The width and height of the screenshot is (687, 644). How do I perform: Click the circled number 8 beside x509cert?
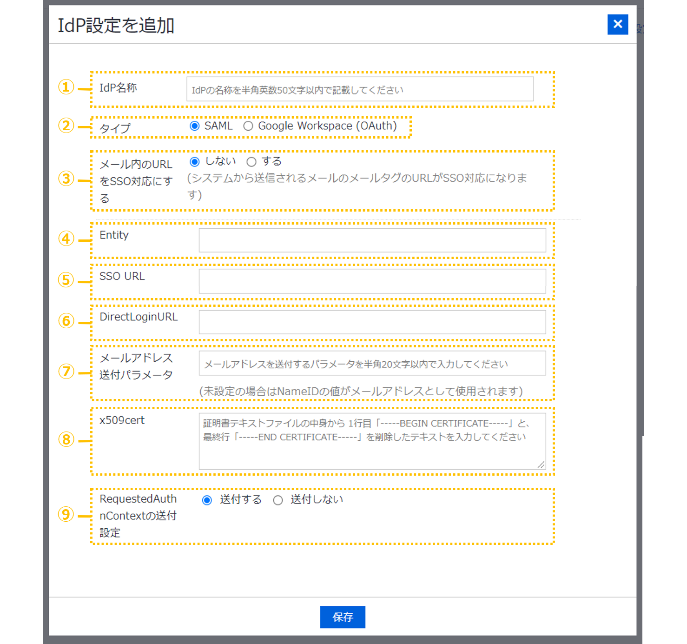(x=66, y=439)
